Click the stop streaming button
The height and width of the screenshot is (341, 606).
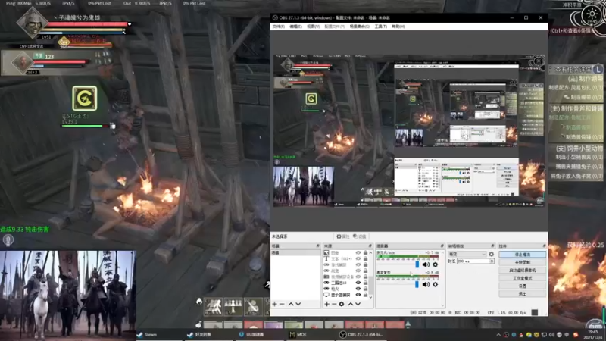522,255
